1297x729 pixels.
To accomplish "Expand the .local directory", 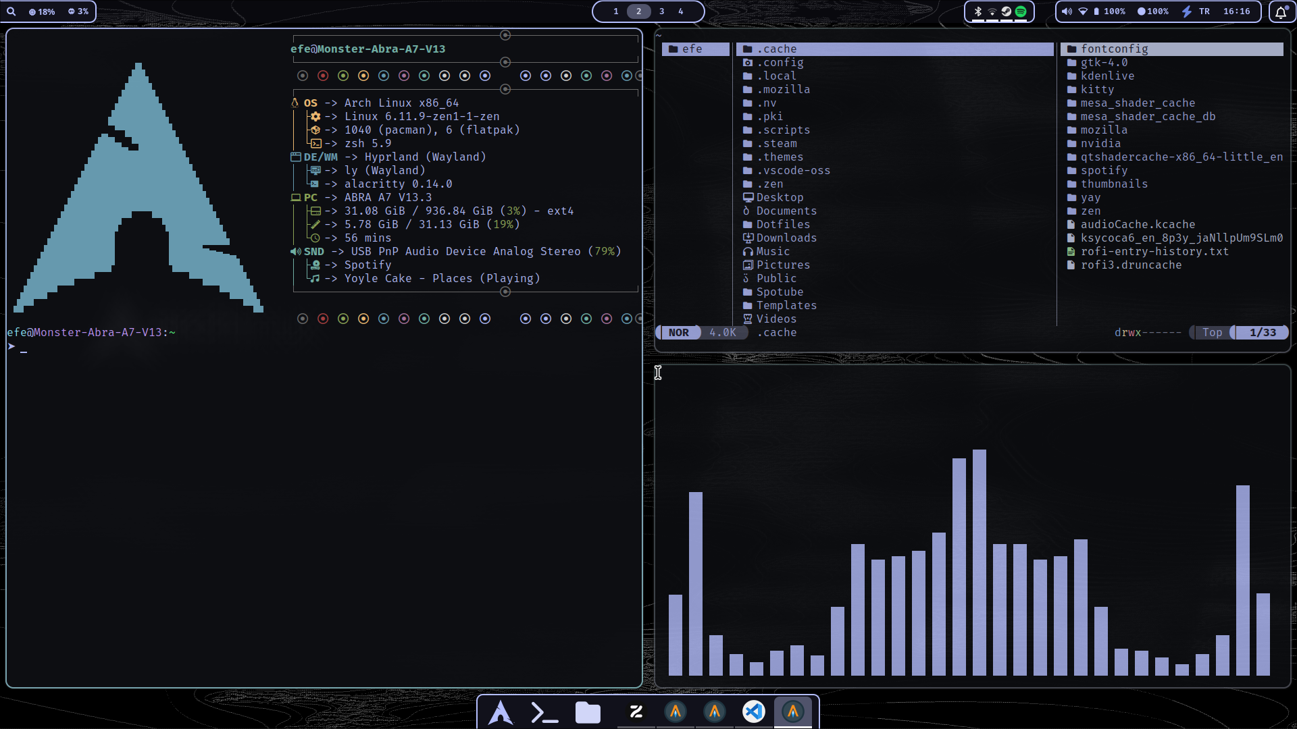I will [778, 76].
